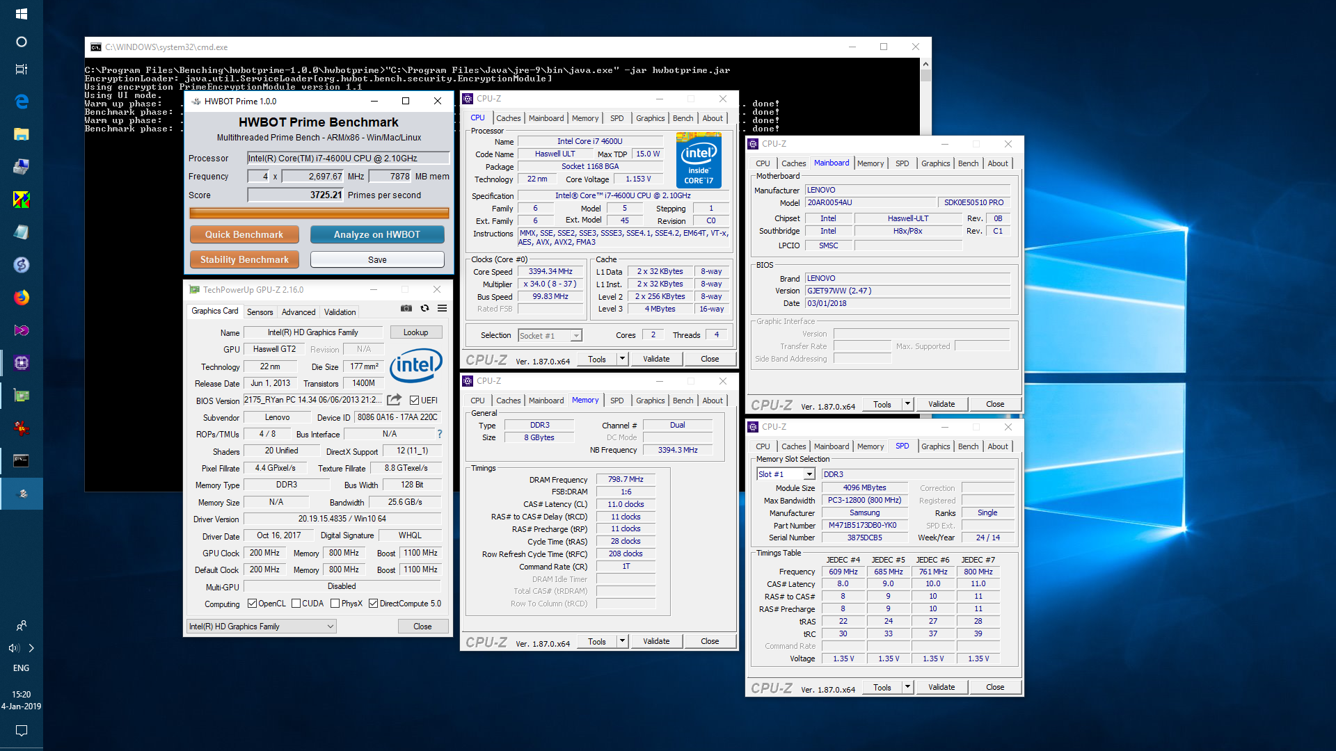Screen dimensions: 1336x751
Task: Click Tools button in SPD CPU-Z window
Action: 882,687
